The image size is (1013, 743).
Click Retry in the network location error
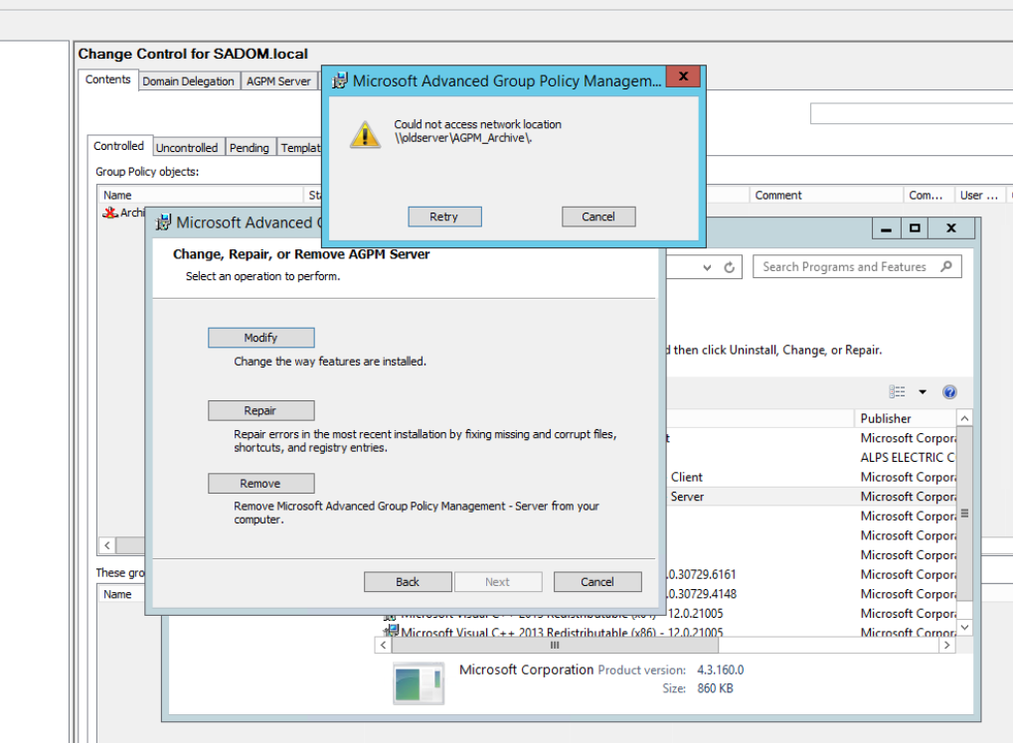coord(444,217)
